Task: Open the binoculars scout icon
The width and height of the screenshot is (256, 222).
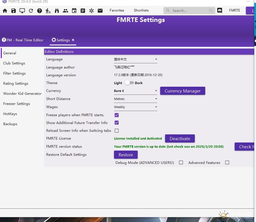Action: pos(57,11)
